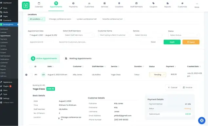
Task: Click the Customer Name search field
Action: [x=114, y=35]
